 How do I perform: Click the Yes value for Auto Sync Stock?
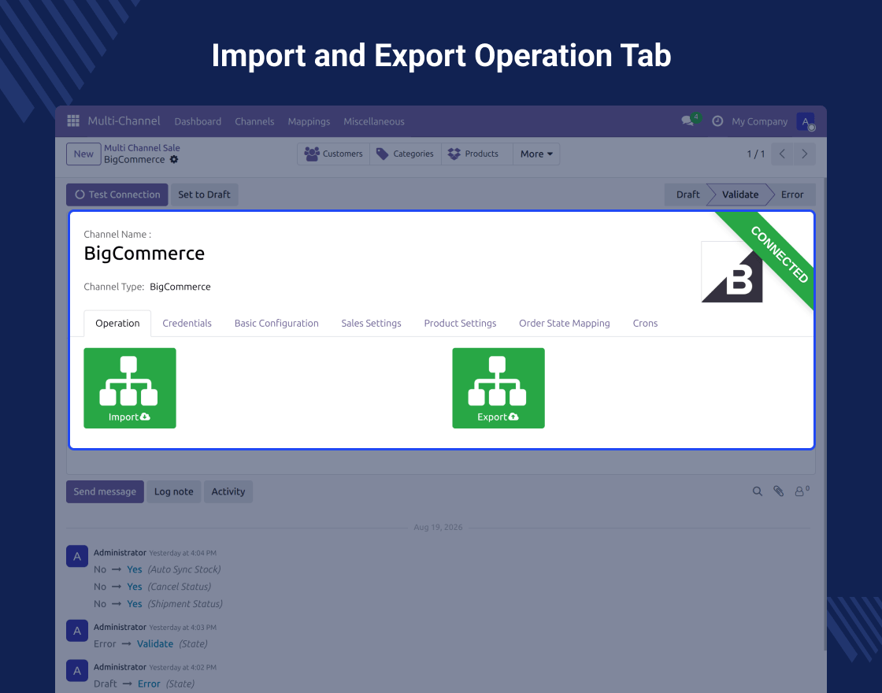[x=135, y=570]
